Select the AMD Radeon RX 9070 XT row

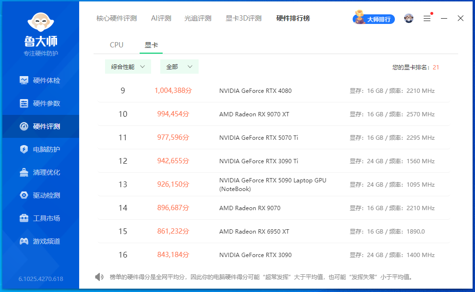[274, 114]
